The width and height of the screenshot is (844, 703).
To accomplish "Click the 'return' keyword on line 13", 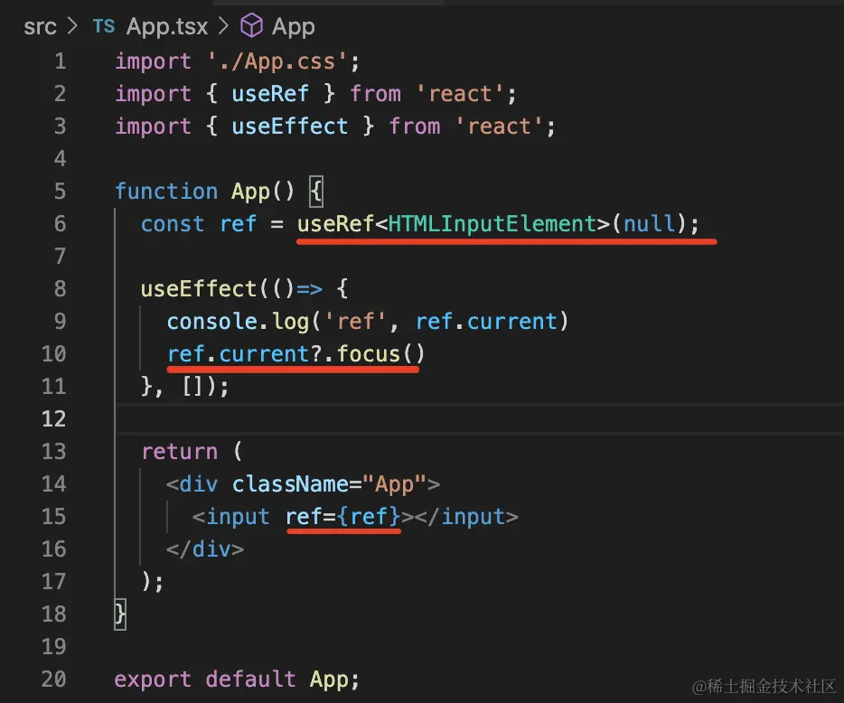I will pos(180,451).
